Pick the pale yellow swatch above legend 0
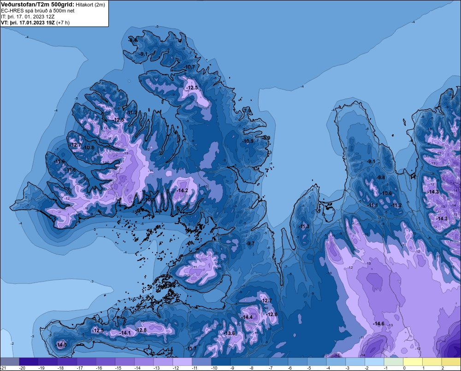The height and width of the screenshot is (371, 461). click(x=413, y=362)
